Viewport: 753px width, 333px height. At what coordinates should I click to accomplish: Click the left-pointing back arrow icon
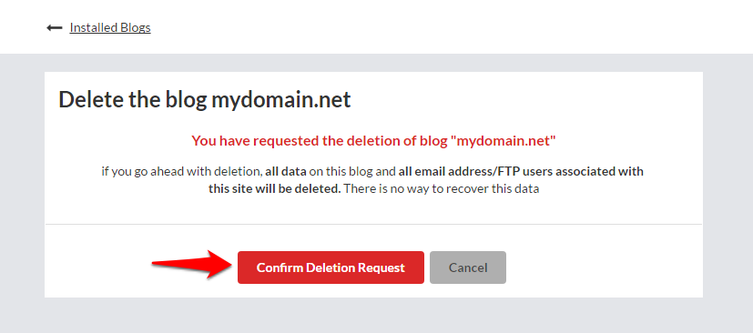click(55, 28)
